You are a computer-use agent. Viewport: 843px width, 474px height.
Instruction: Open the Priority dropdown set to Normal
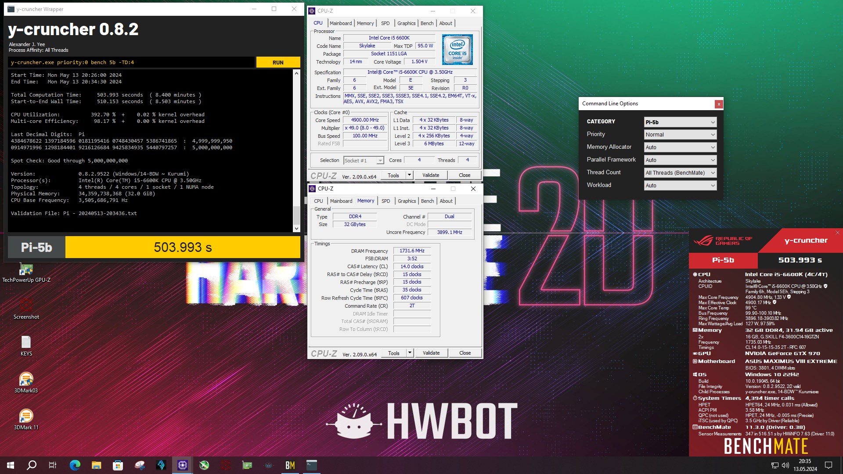tap(680, 135)
